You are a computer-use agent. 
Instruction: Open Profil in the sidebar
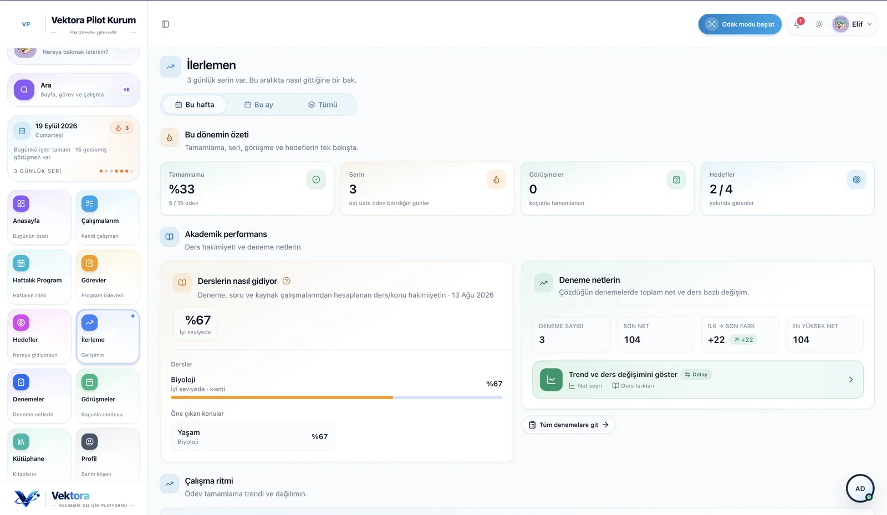pos(108,455)
